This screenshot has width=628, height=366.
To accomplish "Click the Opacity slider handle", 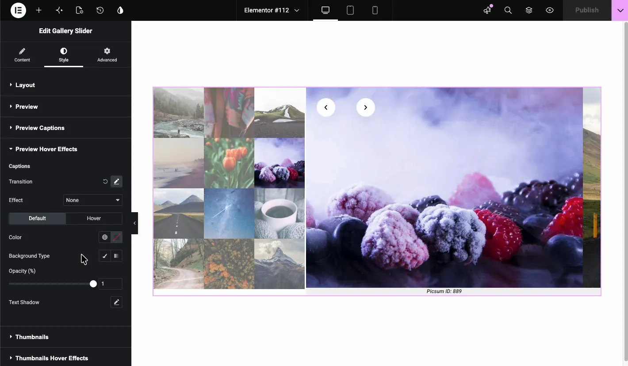I will pyautogui.click(x=93, y=284).
